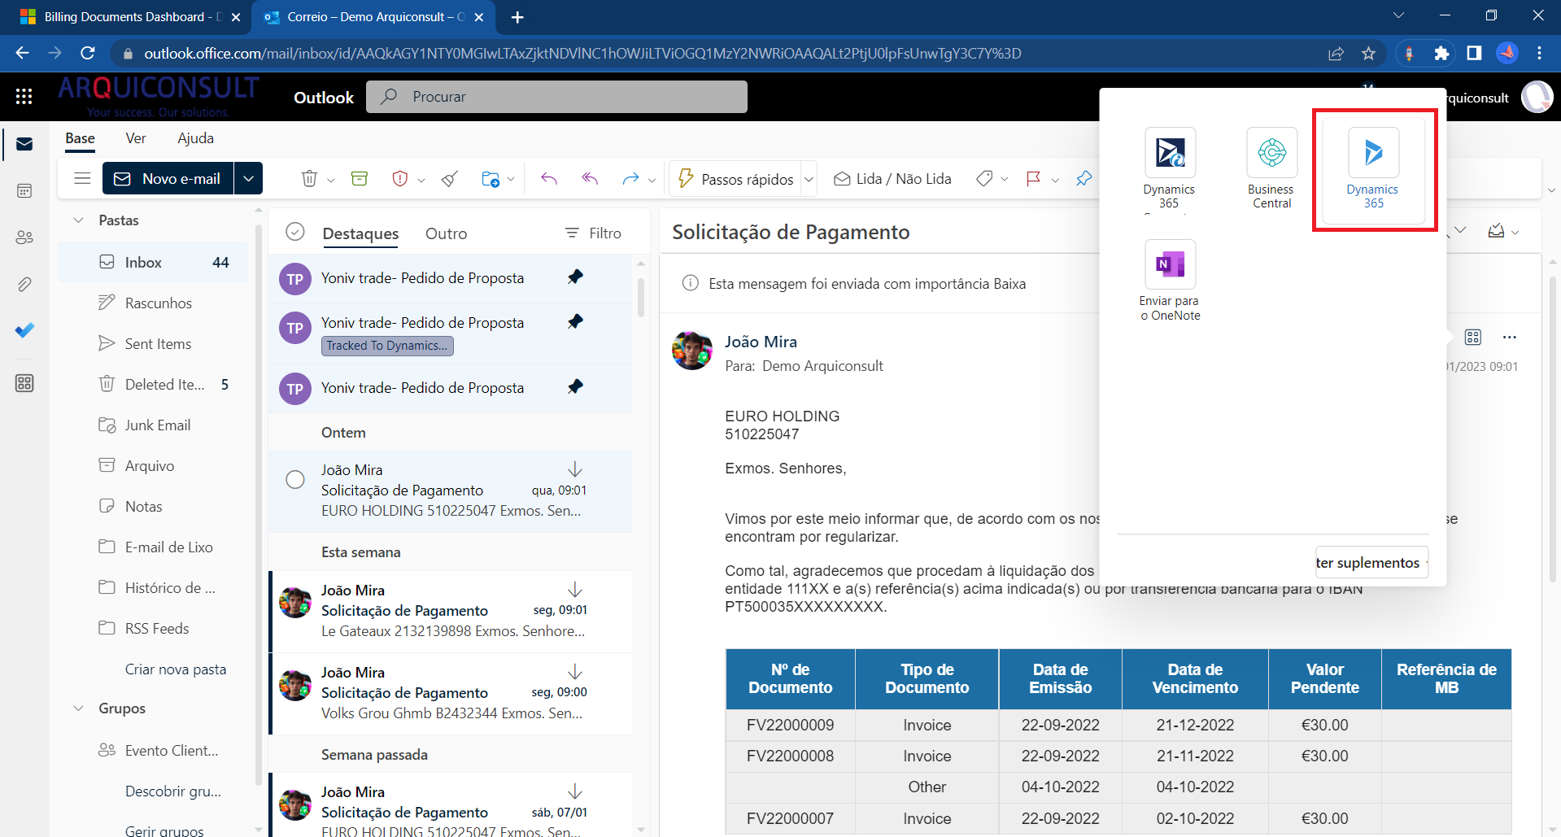Switch to the Ver ribbon tab
Image resolution: width=1561 pixels, height=837 pixels.
(x=136, y=138)
